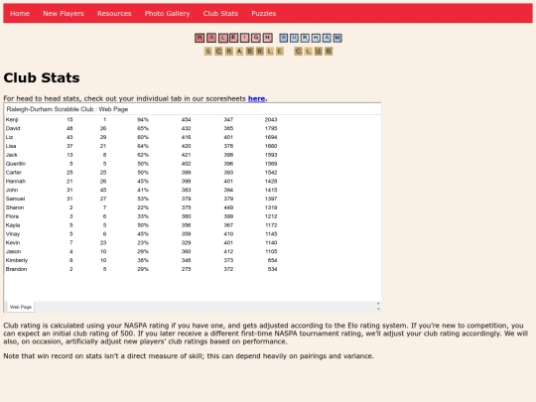The width and height of the screenshot is (536, 402).
Task: Select the name cell 'Kenji'
Action: [x=12, y=120]
